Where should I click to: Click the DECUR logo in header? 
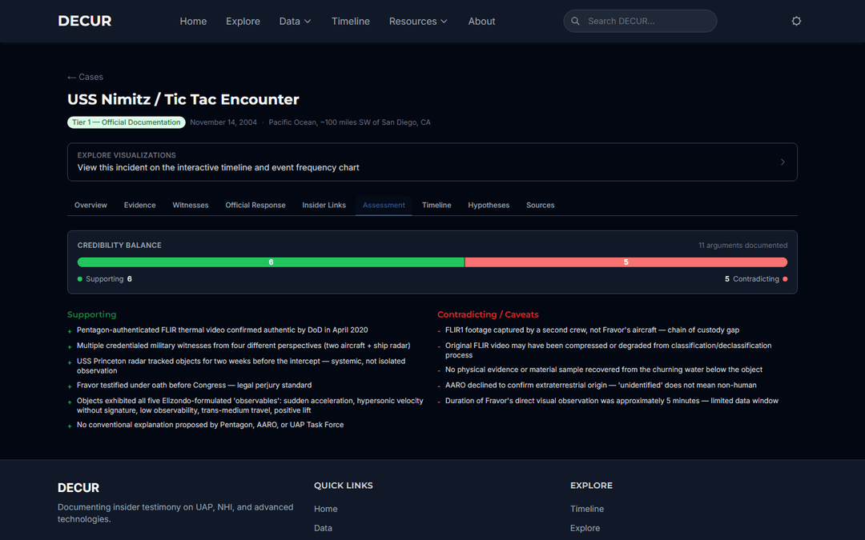(85, 21)
